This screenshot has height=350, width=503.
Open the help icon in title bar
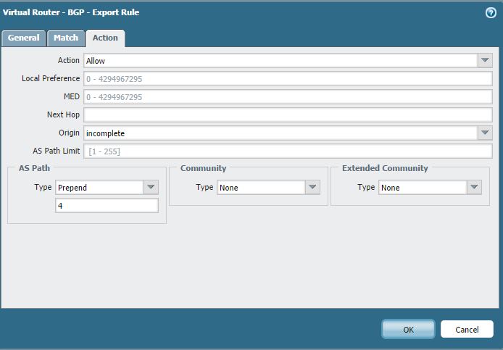click(491, 12)
